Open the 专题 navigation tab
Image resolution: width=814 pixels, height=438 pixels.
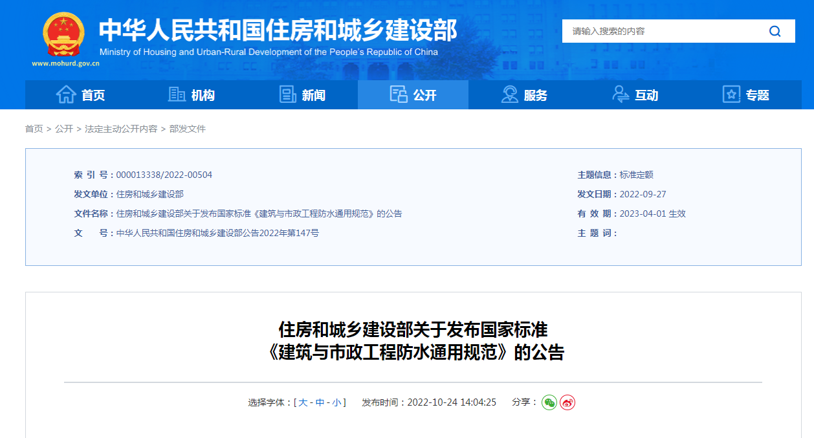coord(745,94)
